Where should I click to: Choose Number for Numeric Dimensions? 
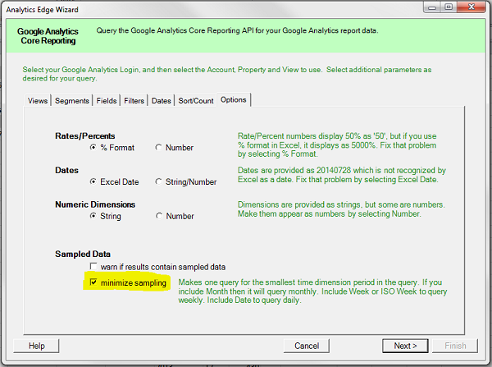coord(158,217)
